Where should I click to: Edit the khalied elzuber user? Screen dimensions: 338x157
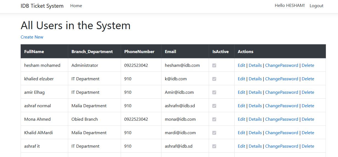(x=241, y=79)
